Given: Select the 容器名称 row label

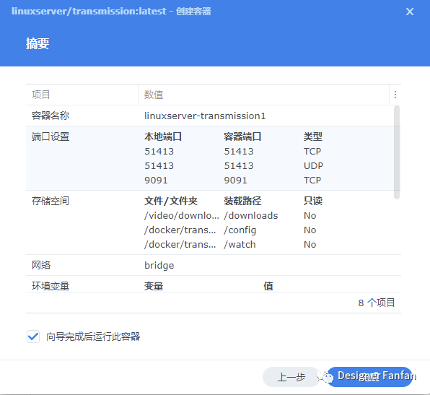Looking at the screenshot, I should (x=51, y=116).
